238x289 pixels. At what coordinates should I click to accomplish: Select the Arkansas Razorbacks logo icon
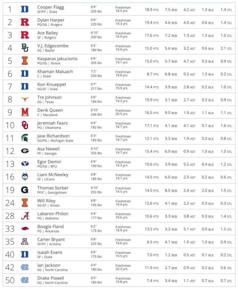coord(25,229)
